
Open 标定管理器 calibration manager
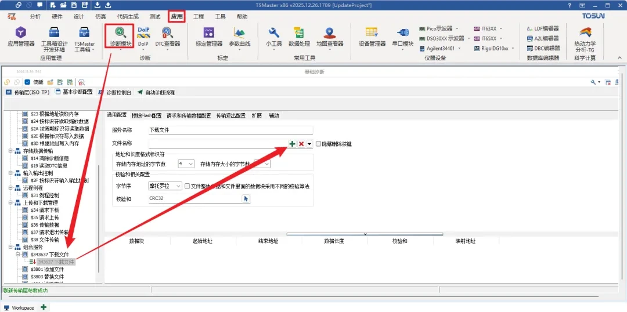pyautogui.click(x=209, y=37)
